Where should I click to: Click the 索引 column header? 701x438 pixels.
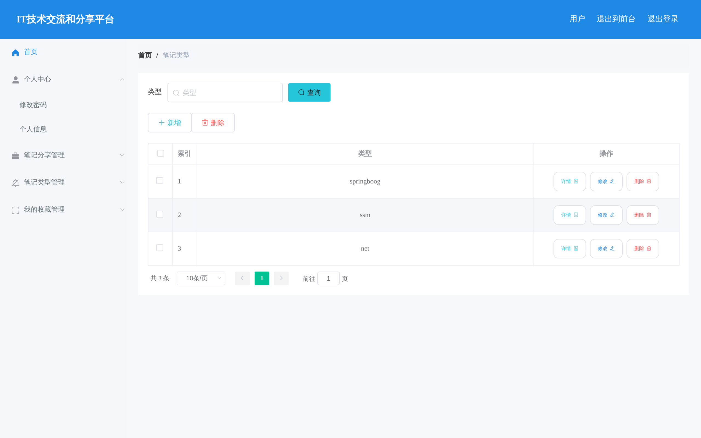pyautogui.click(x=184, y=154)
